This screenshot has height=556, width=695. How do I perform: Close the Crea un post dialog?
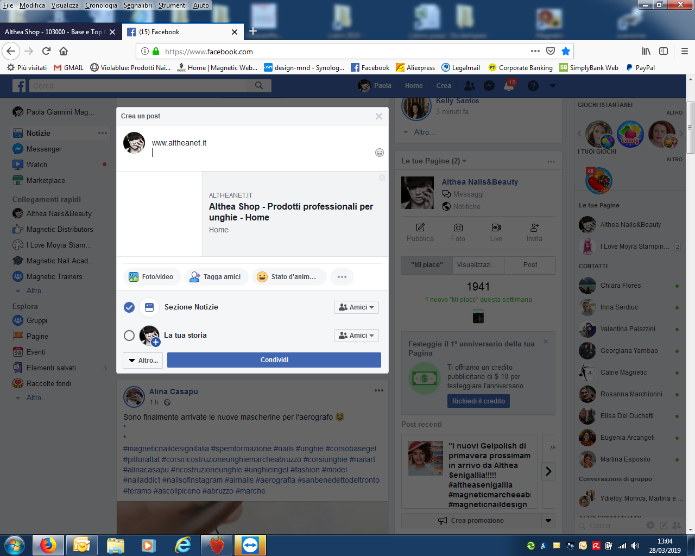(379, 116)
